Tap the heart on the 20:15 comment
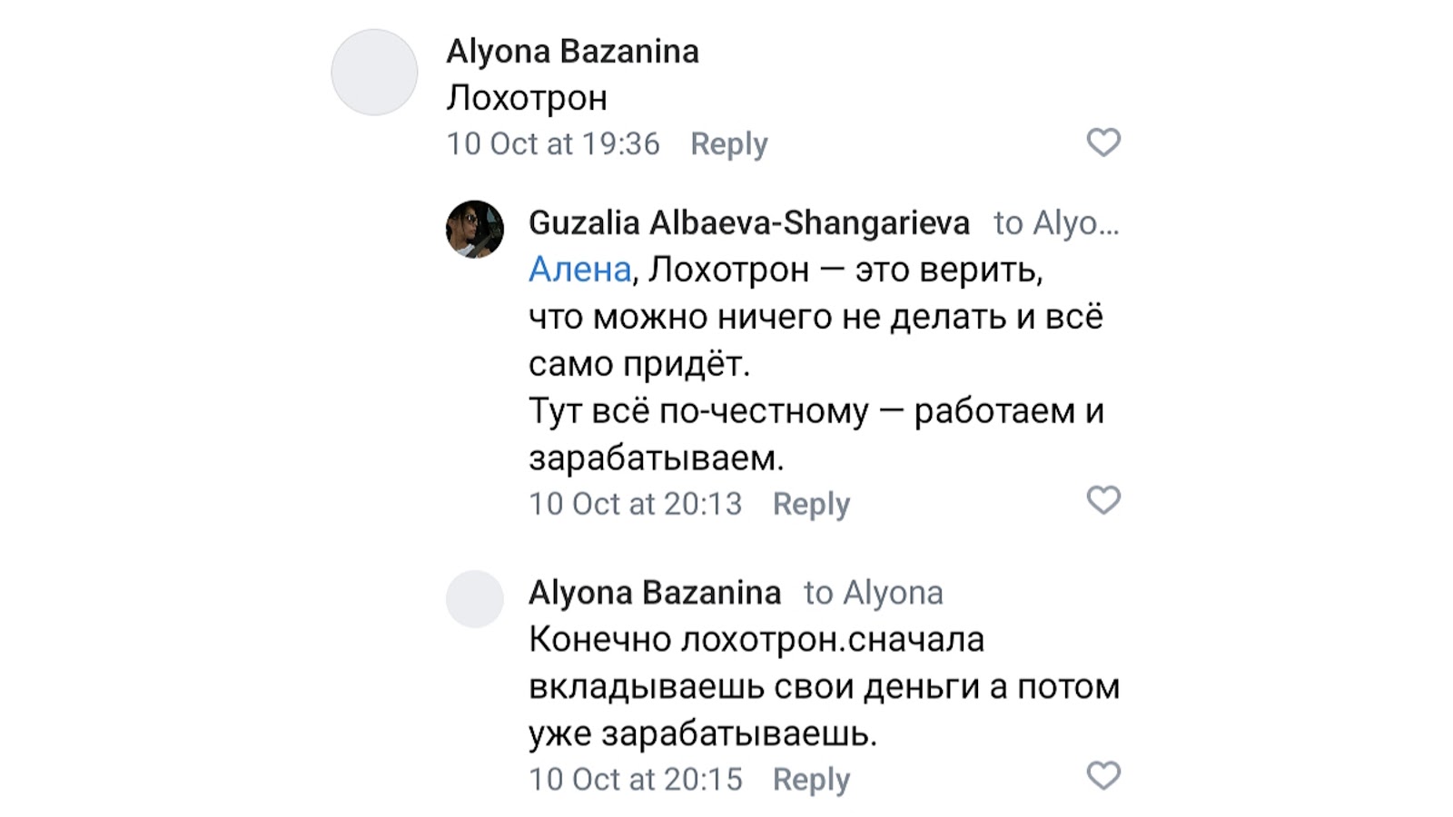Screen dimensions: 1453x817 pyautogui.click(x=1103, y=776)
